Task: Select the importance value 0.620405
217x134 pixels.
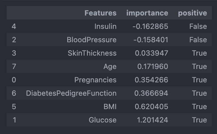Action: [x=151, y=107]
